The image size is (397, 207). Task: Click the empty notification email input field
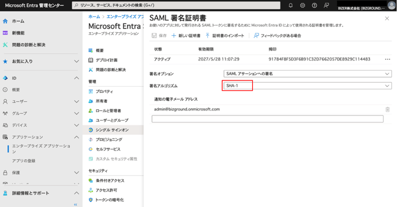267,119
